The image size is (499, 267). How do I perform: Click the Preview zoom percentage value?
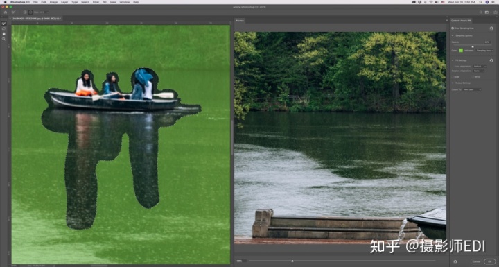(239, 261)
